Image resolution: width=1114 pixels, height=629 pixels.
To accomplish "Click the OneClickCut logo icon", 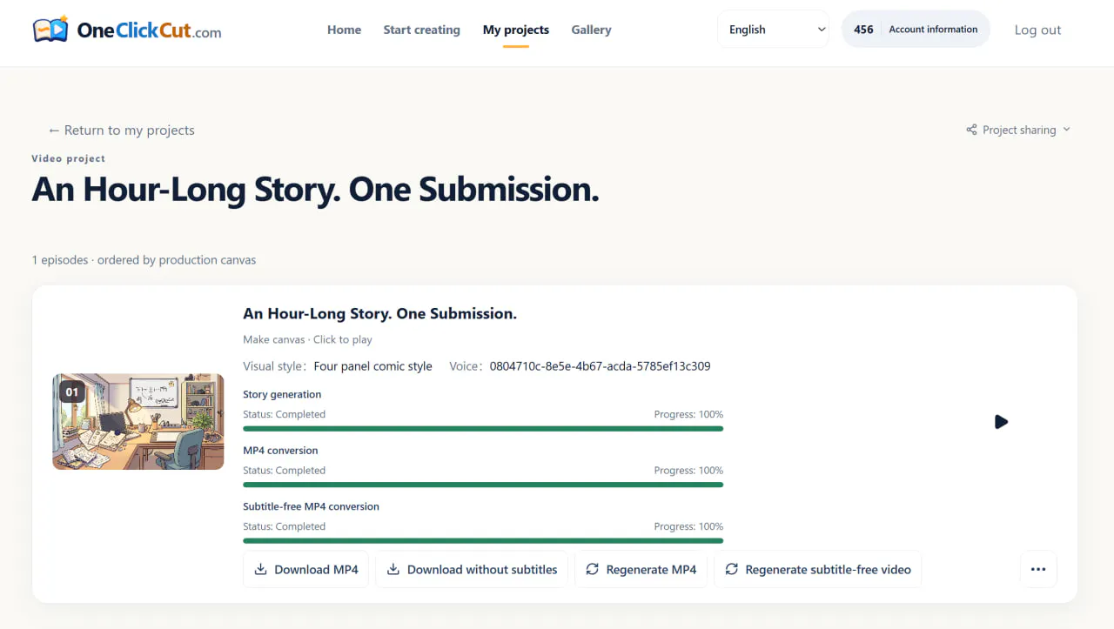I will pos(50,30).
